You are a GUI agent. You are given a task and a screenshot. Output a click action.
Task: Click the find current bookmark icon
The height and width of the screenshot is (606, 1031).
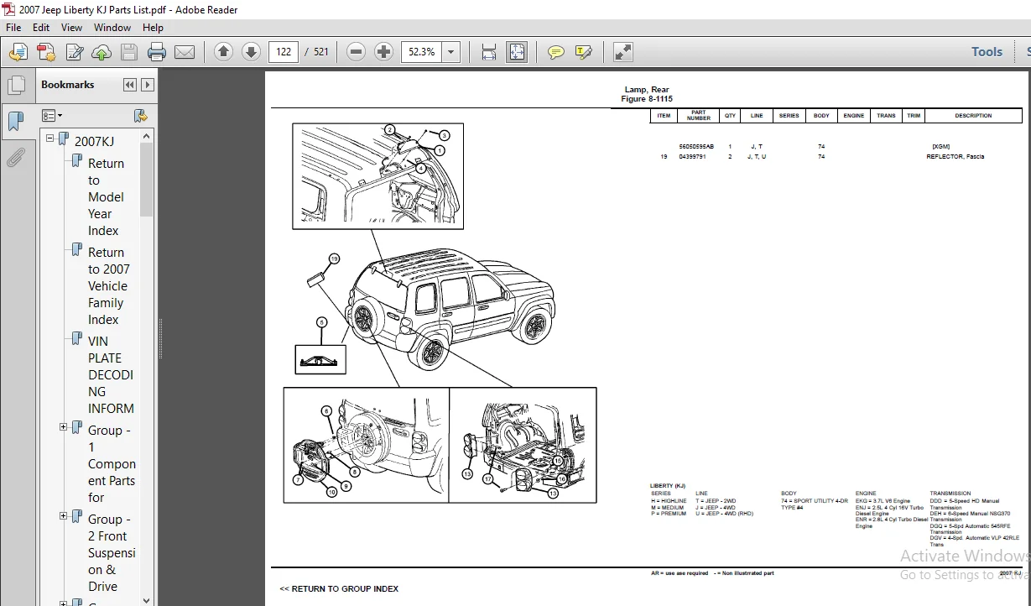coord(140,115)
